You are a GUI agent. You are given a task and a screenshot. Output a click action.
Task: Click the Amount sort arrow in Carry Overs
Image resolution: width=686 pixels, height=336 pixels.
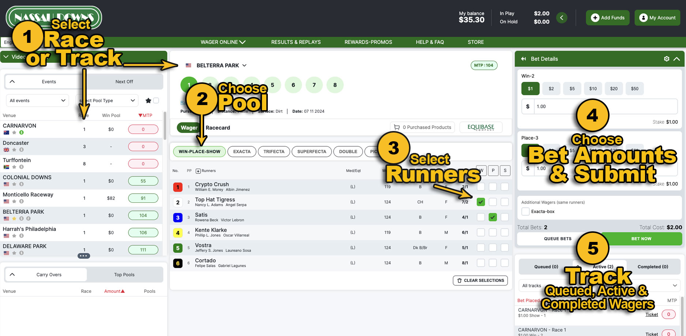123,291
